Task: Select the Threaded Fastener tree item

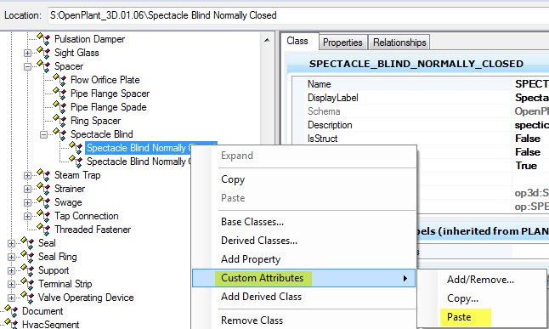Action: [x=93, y=230]
